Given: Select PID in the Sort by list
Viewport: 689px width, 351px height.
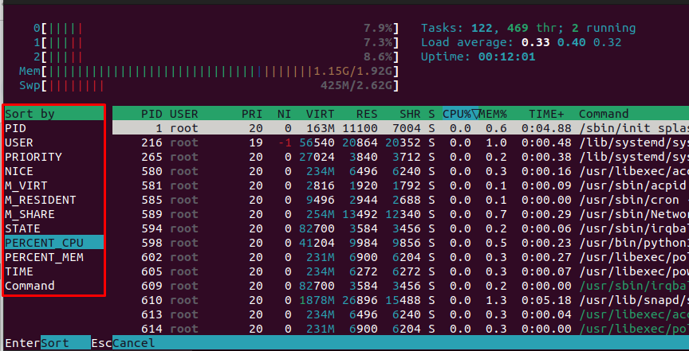Looking at the screenshot, I should [16, 128].
